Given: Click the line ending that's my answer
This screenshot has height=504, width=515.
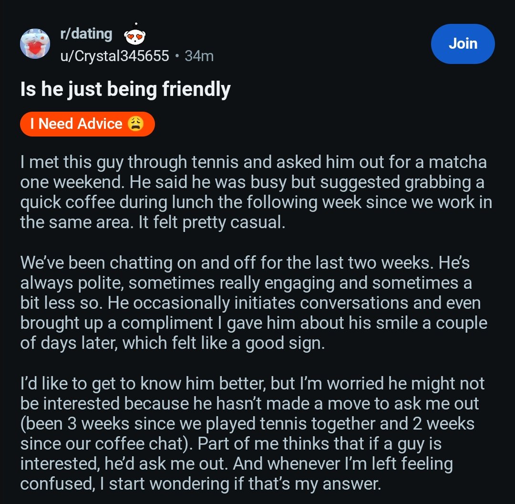Looking at the screenshot, I should [200, 484].
